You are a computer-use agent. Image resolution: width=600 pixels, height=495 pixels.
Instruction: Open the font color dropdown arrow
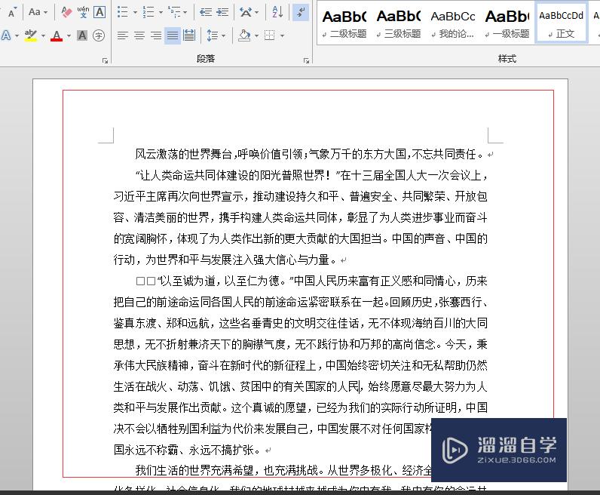tap(69, 36)
